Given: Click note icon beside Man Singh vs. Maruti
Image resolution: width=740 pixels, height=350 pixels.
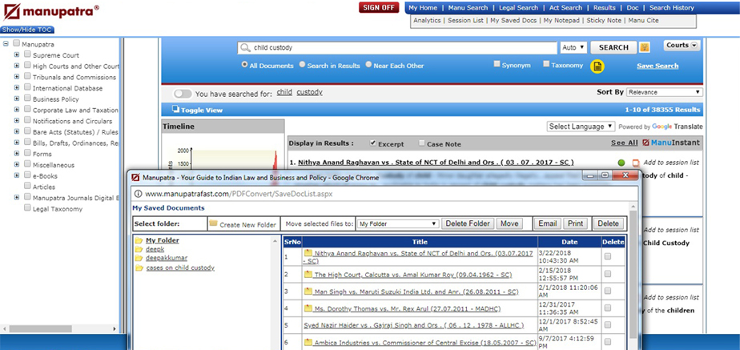Looking at the screenshot, I should [x=308, y=291].
